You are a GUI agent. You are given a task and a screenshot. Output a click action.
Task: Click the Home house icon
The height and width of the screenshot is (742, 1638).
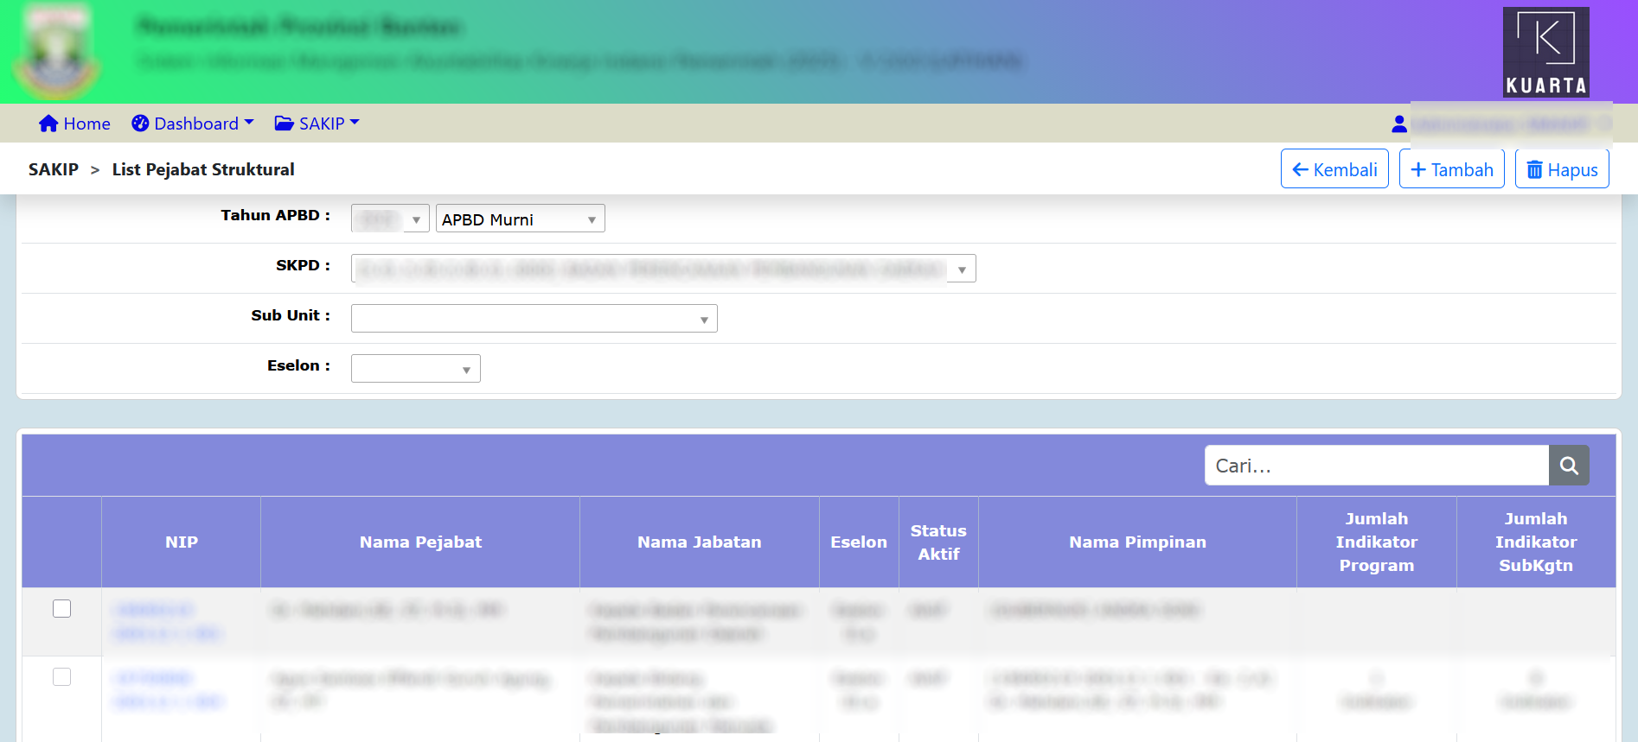tap(48, 124)
